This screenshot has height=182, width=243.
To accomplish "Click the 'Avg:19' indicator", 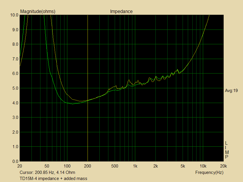I will 231,91.
